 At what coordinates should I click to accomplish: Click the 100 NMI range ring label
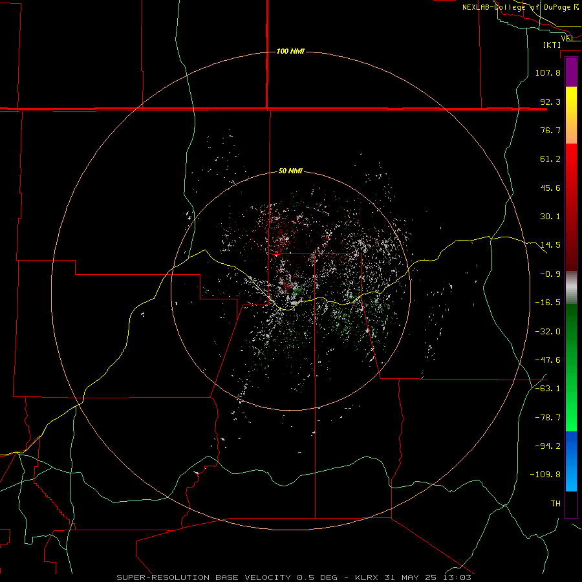(290, 51)
